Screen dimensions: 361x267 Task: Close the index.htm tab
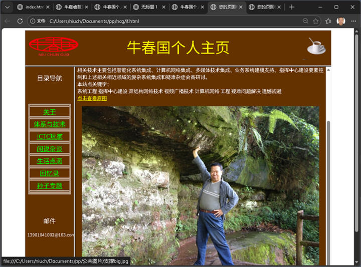click(48, 7)
